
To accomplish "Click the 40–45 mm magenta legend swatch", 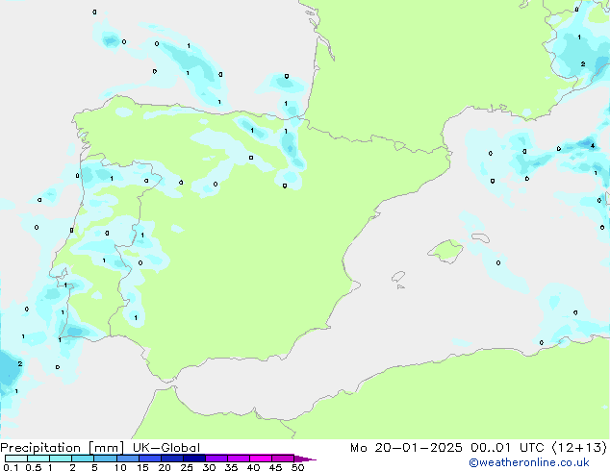I will tap(261, 459).
